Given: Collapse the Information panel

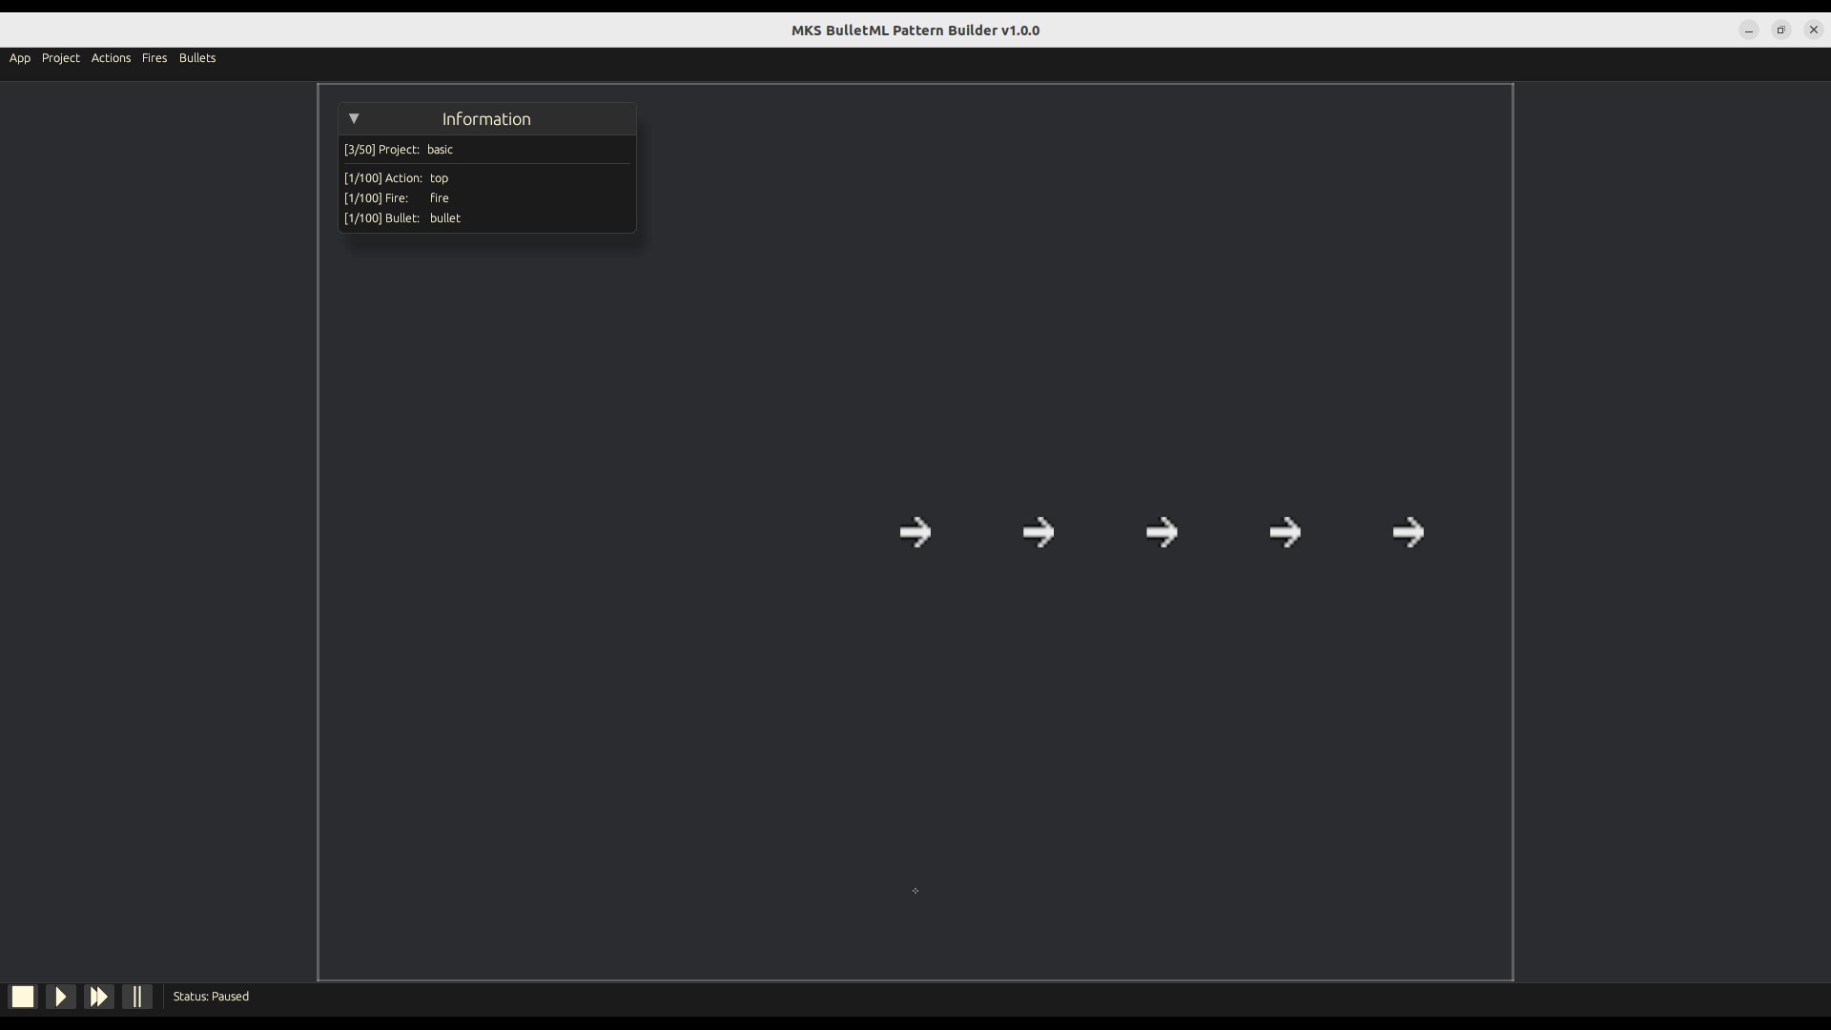Looking at the screenshot, I should 354,118.
